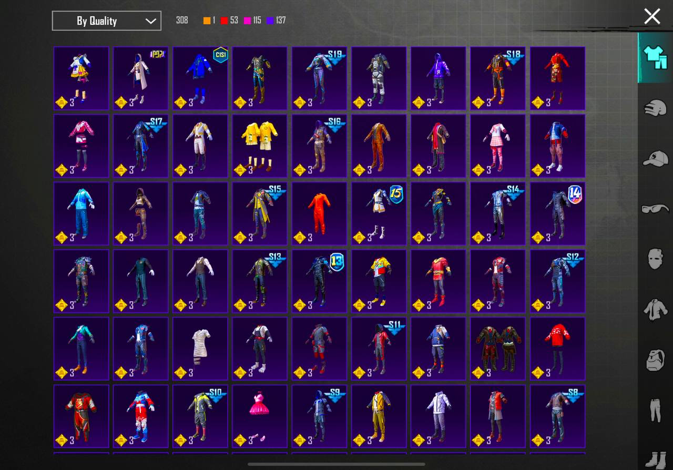The image size is (673, 470).
Task: Select the red robe outfit
Action: [x=557, y=78]
